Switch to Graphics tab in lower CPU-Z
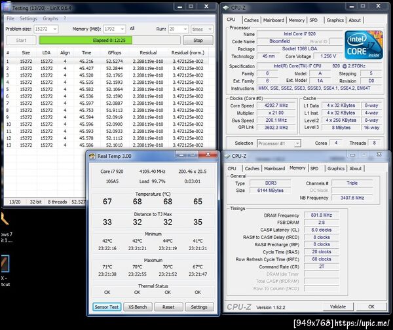Image resolution: width=393 pixels, height=330 pixels. pos(336,169)
